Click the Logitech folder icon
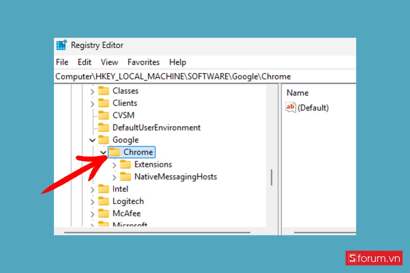Viewport: 410px width, 273px height. [x=104, y=201]
